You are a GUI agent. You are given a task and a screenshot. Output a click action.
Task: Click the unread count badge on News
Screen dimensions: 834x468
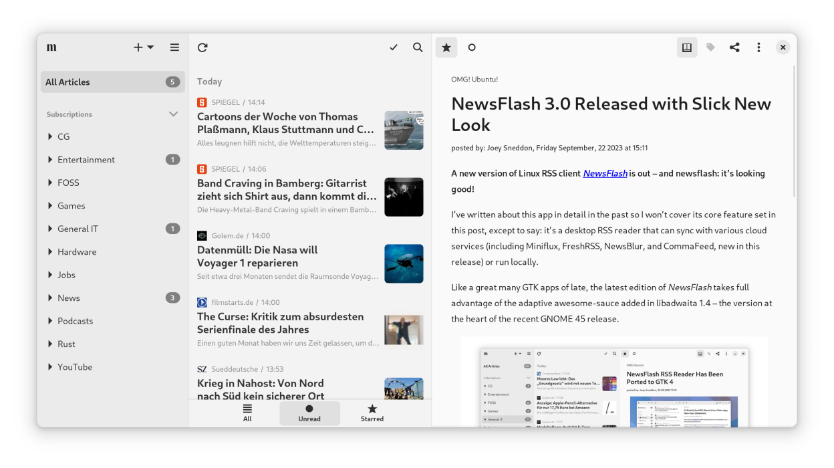click(x=173, y=298)
